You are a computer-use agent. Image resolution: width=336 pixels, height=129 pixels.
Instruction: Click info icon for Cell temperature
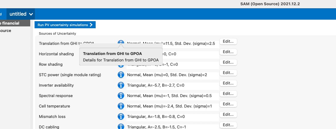coord(121,106)
